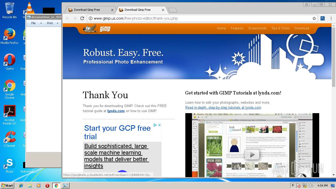336x189 pixels.
Task: Bookmark this page with the star icon
Action: click(x=314, y=18)
